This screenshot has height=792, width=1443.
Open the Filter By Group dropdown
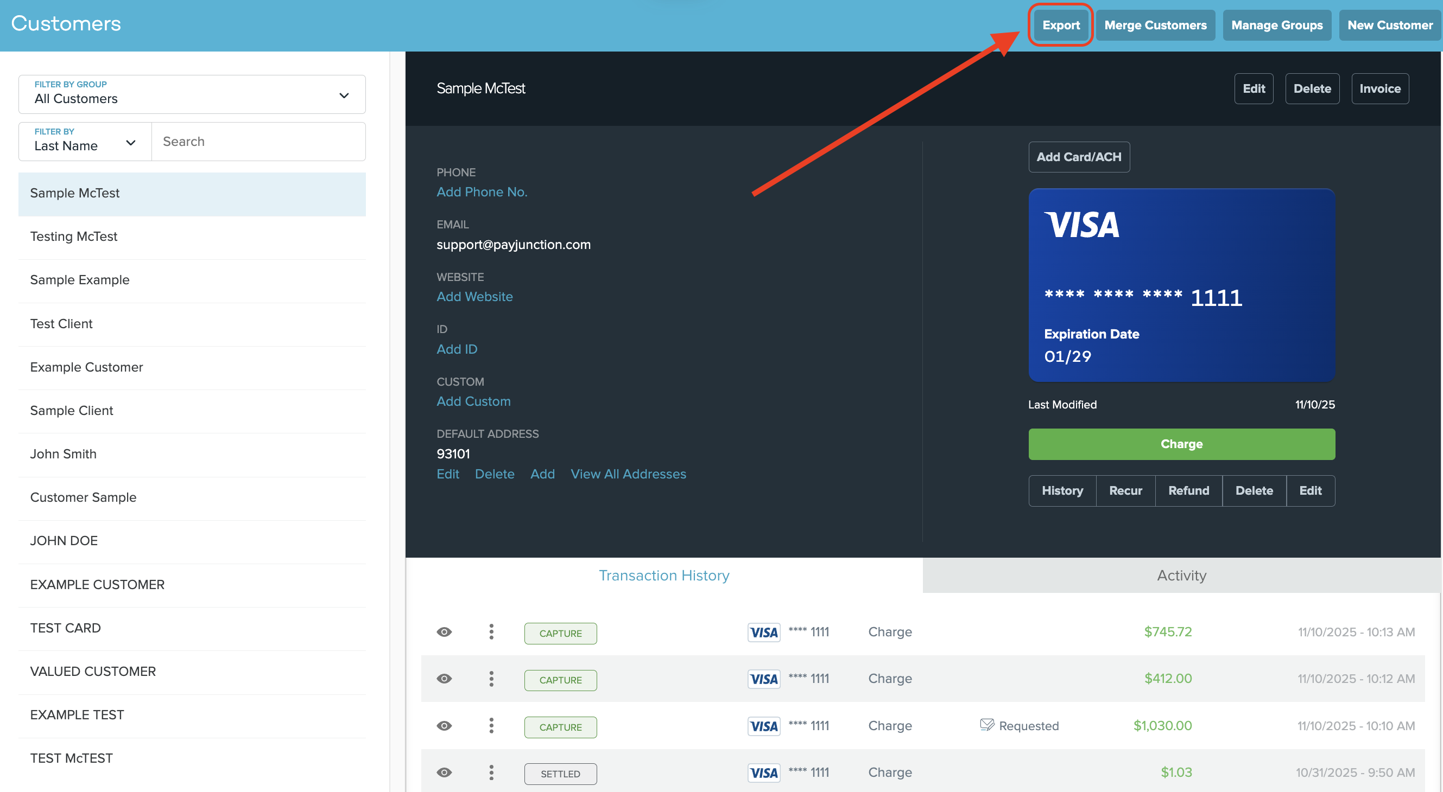coord(192,94)
